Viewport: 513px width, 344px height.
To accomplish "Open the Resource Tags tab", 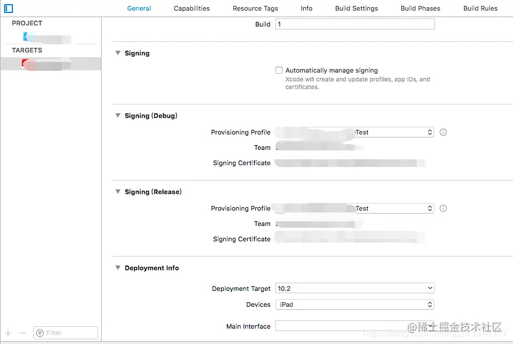I will 255,8.
